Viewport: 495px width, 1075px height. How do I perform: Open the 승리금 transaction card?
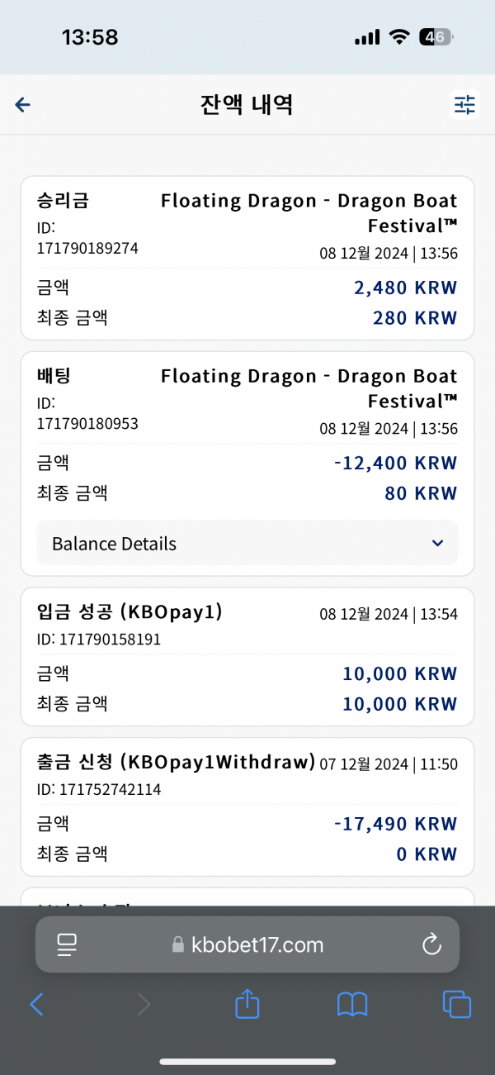(247, 258)
